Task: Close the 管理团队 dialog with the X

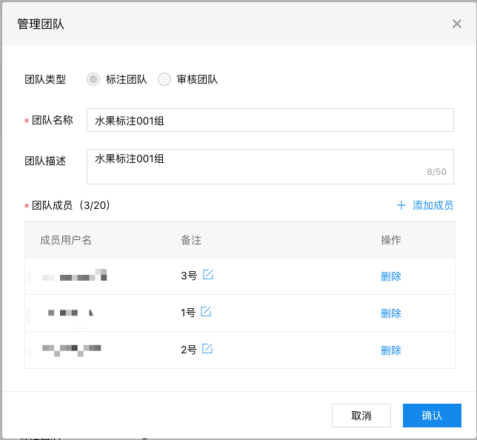Action: (x=456, y=24)
